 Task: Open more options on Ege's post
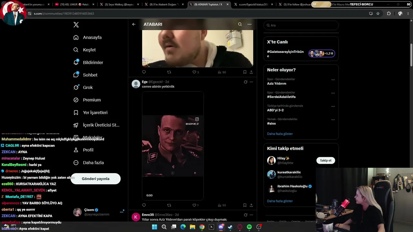(x=251, y=82)
